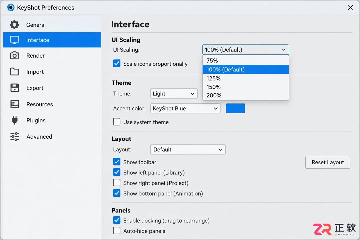Close the KeyShot Preferences window

tap(350, 7)
